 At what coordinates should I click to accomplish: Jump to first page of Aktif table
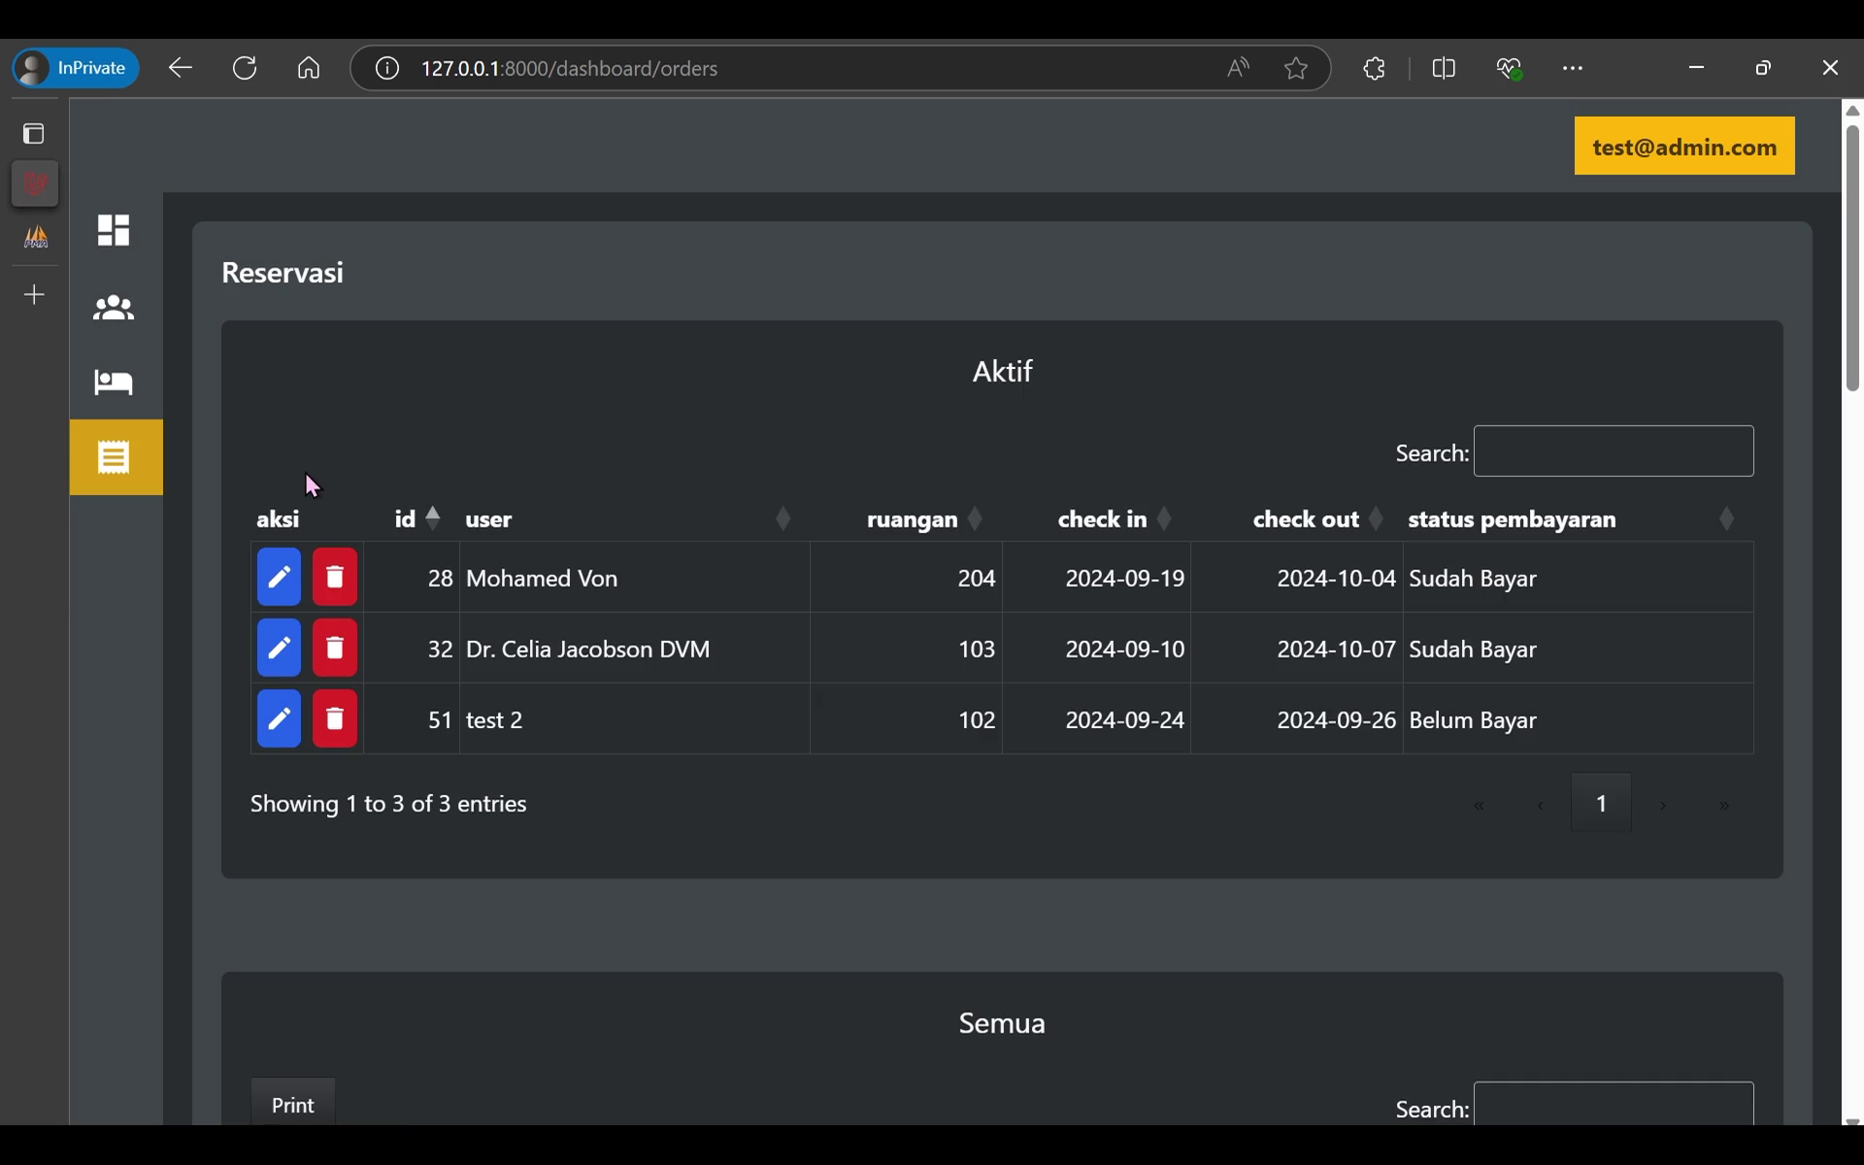pyautogui.click(x=1479, y=805)
